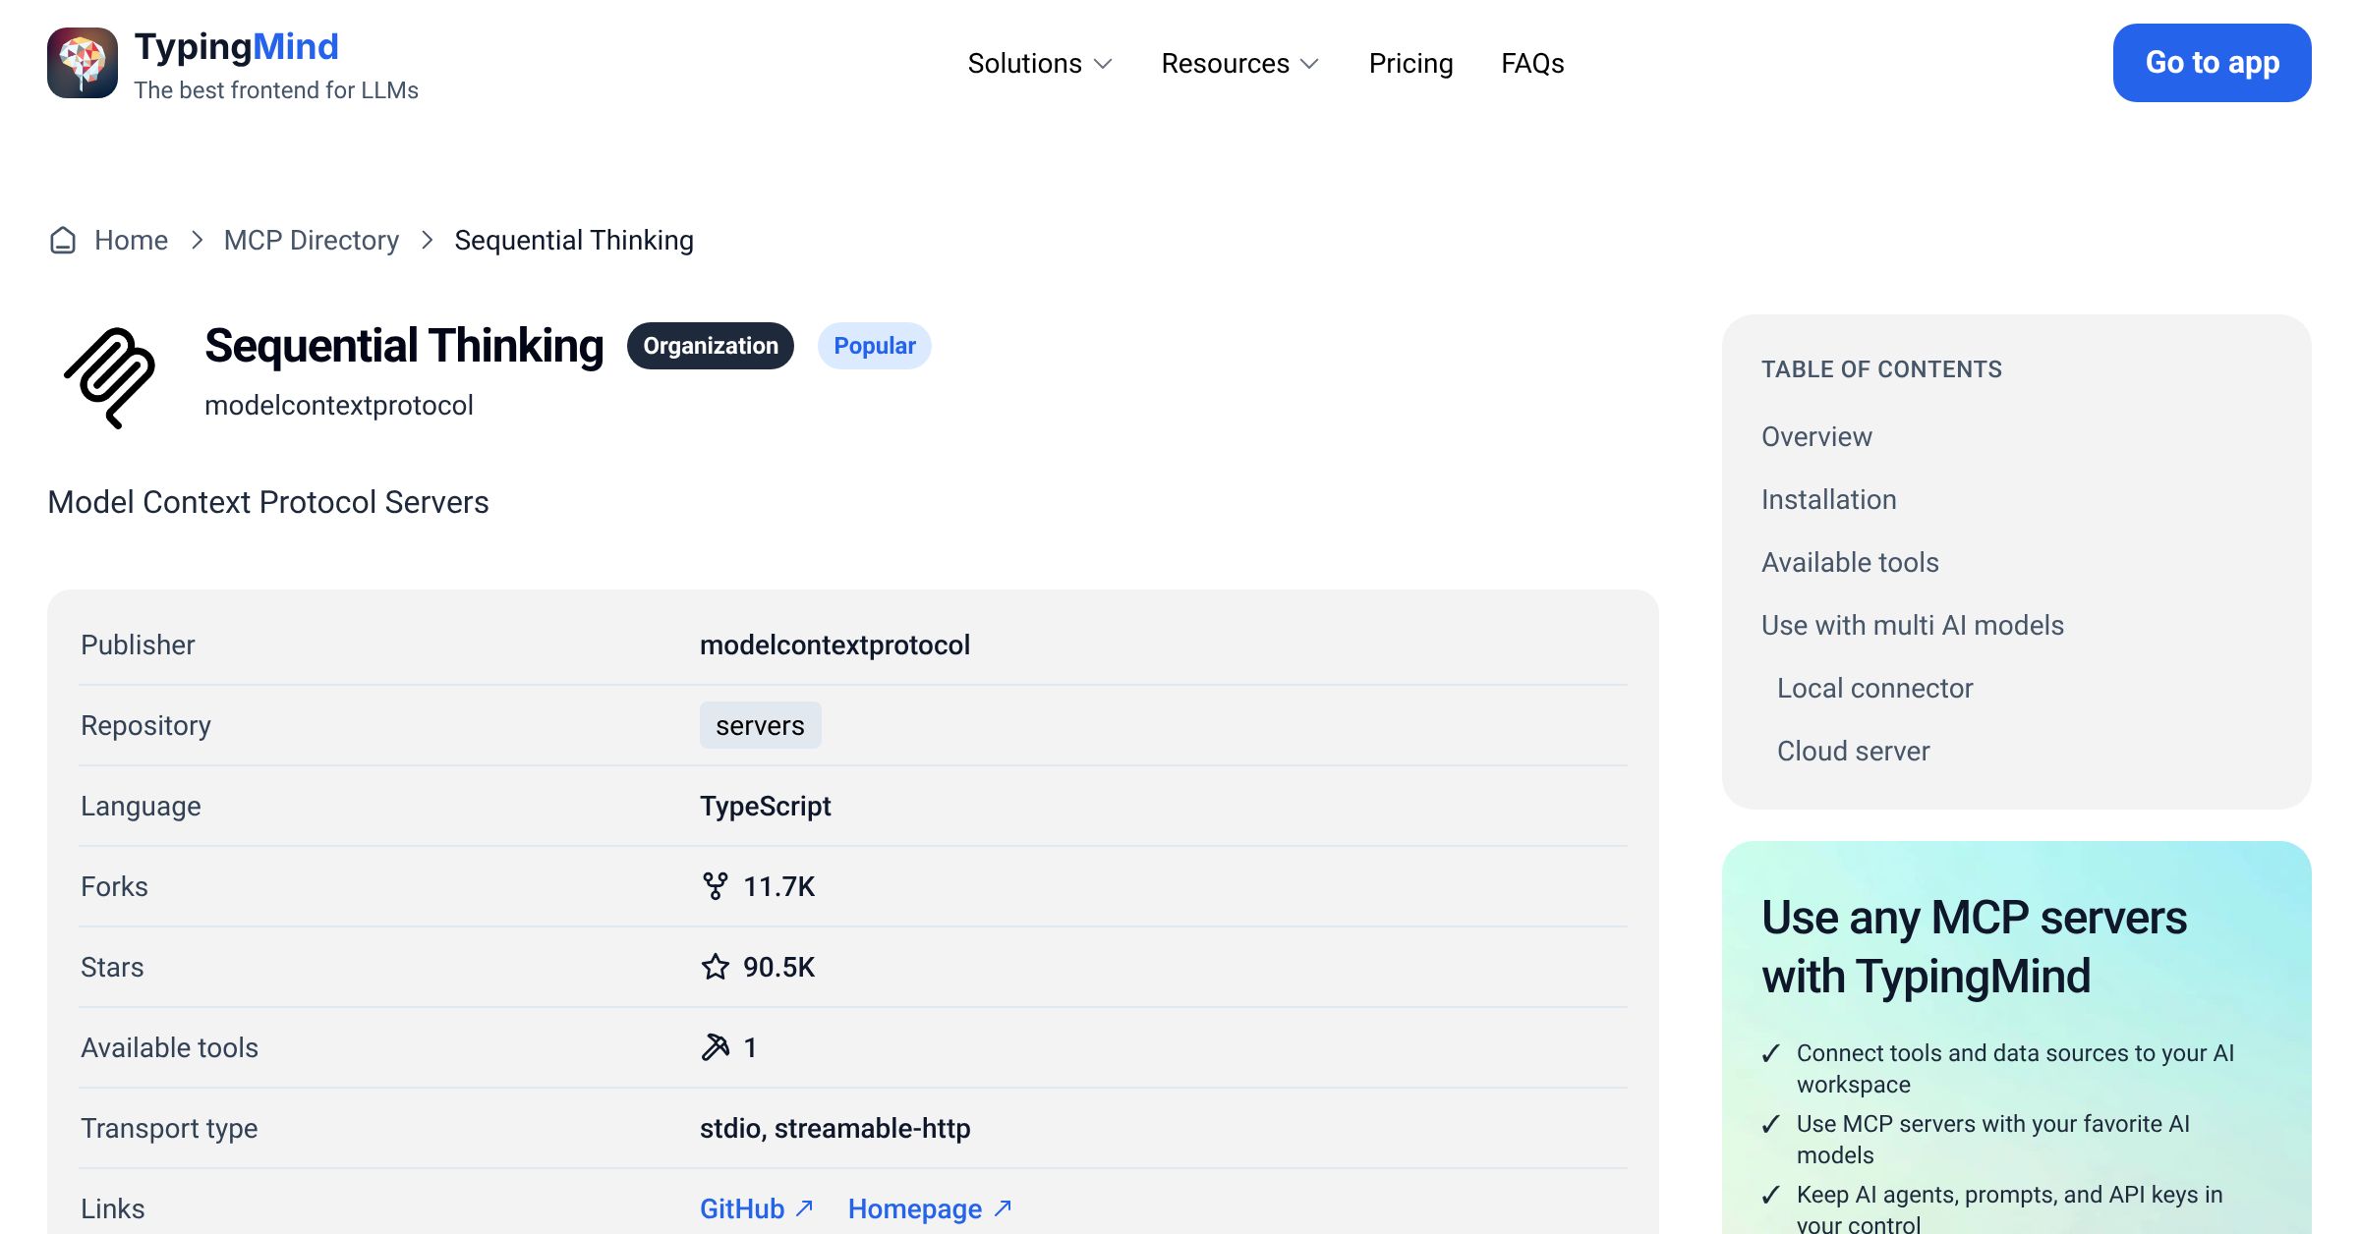Jump to Available tools in table of contents

click(x=1850, y=562)
